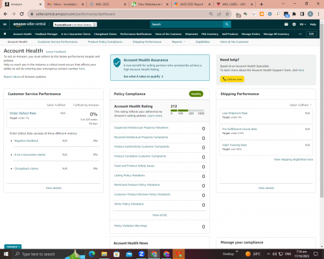Open Manage Orders in nav bar
The width and height of the screenshot is (324, 259).
[251, 34]
